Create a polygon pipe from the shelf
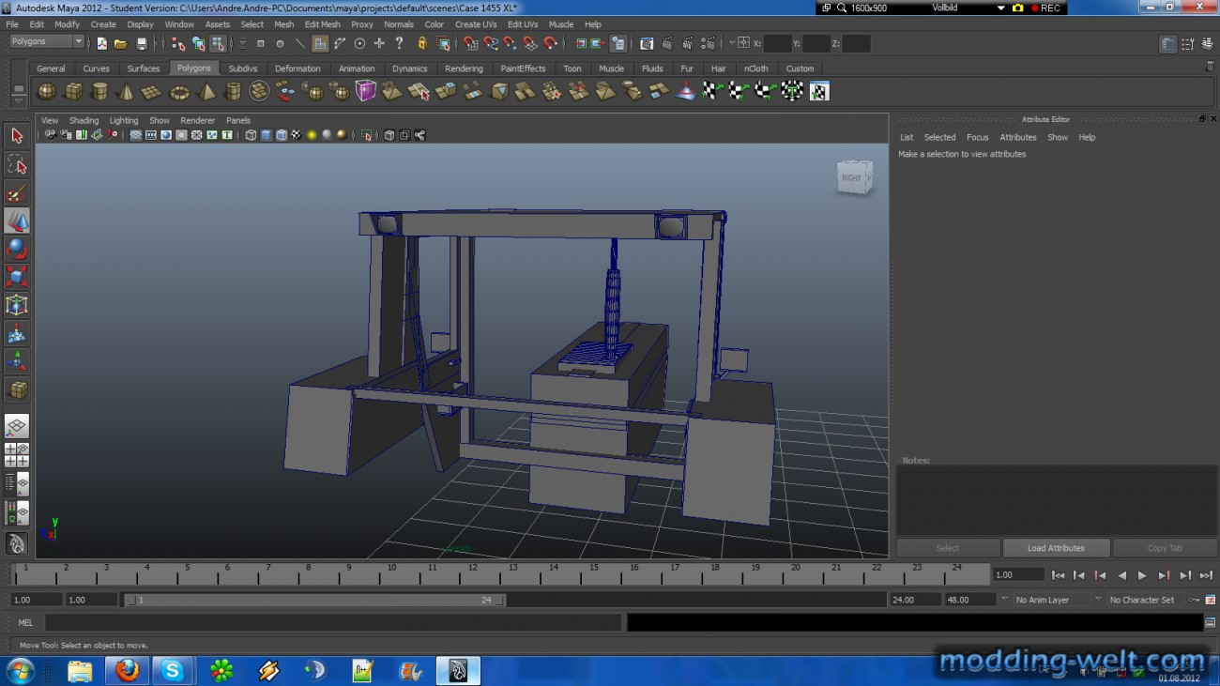 (x=233, y=91)
